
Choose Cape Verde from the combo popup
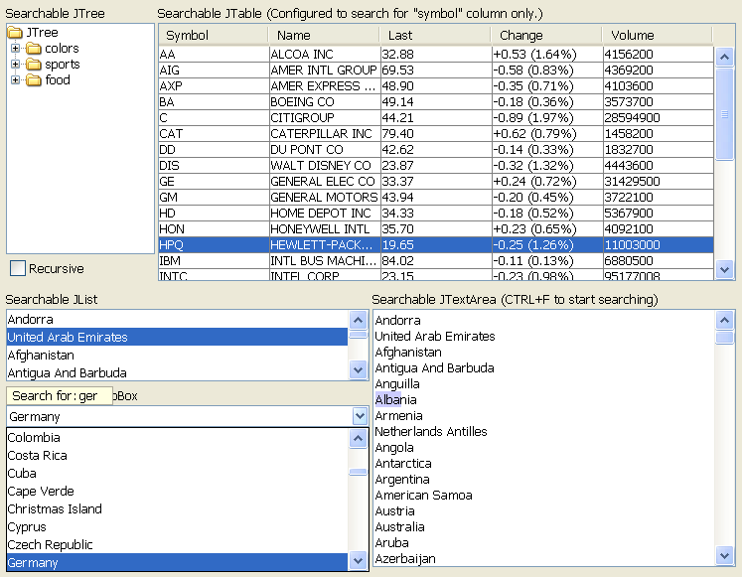178,491
